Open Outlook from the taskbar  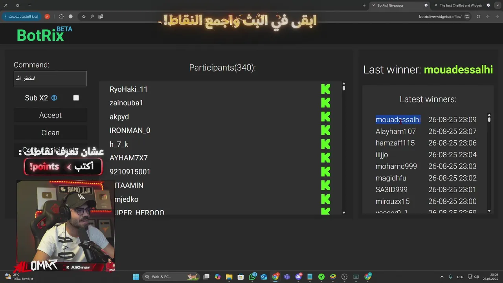[264, 277]
